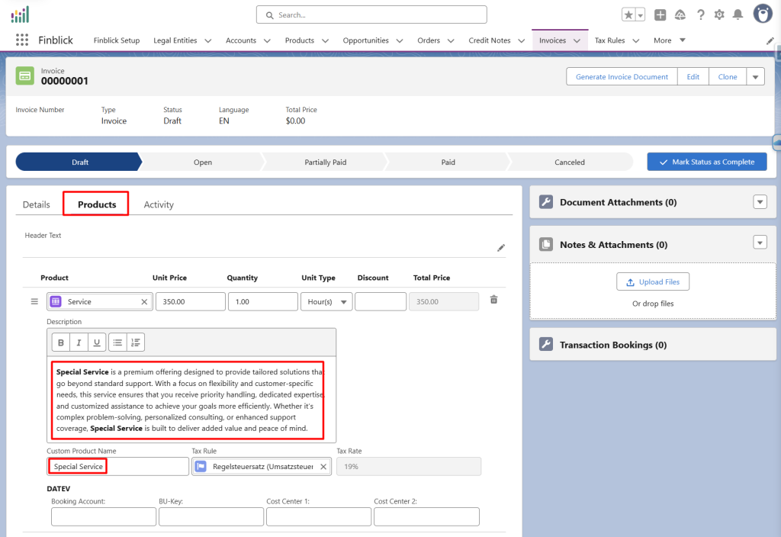The image size is (781, 537).
Task: Click the notifications bell icon
Action: click(x=738, y=14)
